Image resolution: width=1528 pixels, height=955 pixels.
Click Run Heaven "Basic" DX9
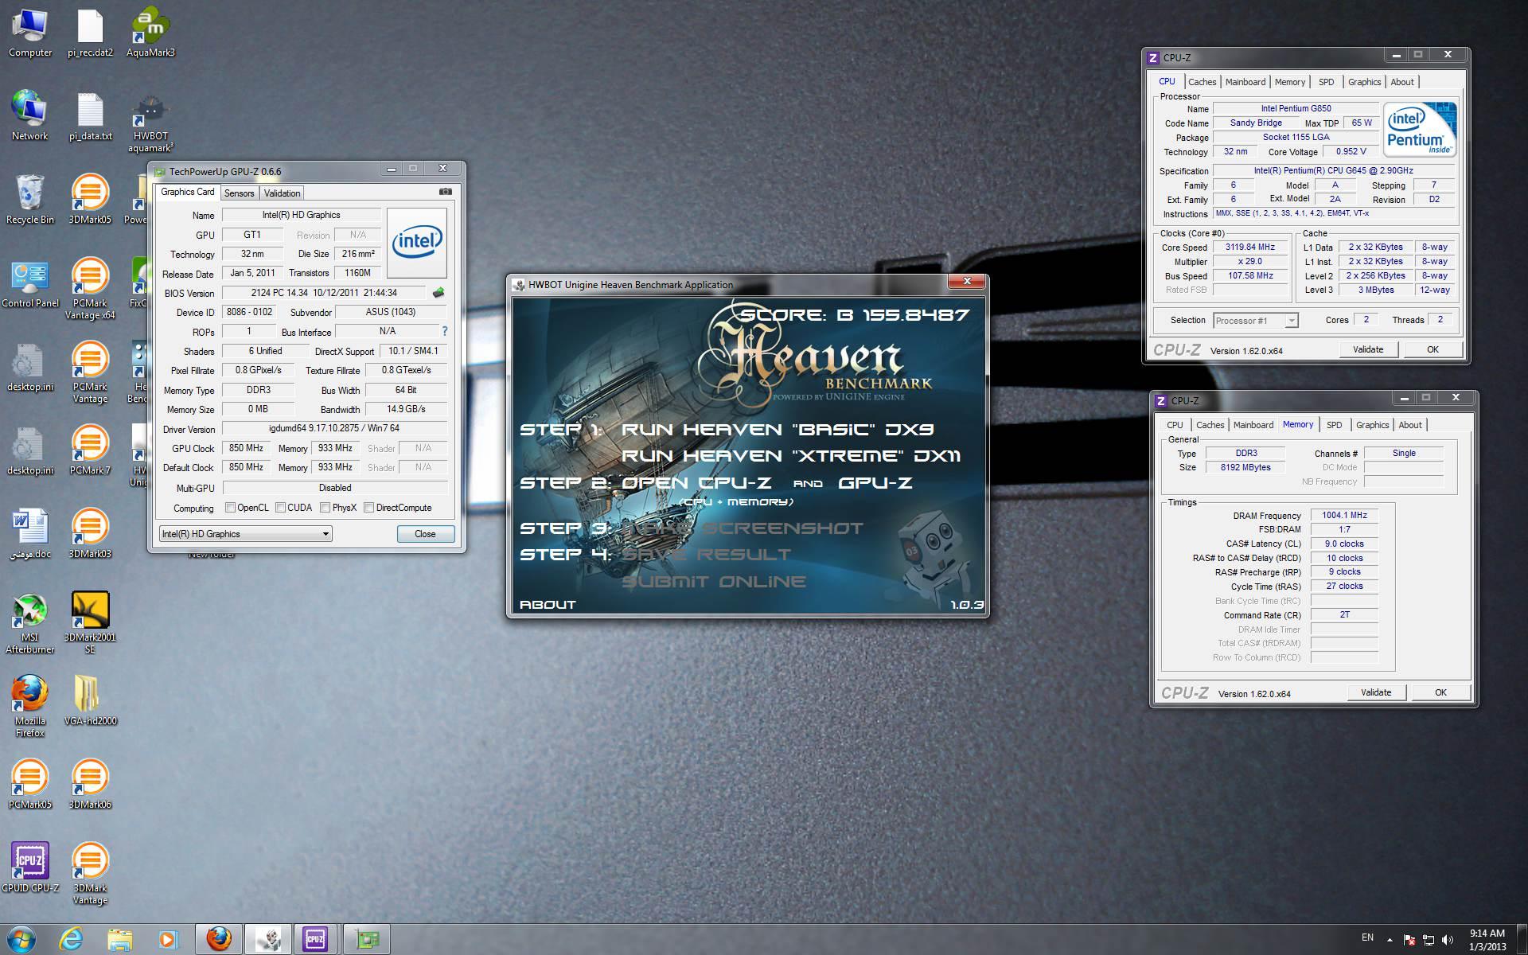pyautogui.click(x=778, y=430)
